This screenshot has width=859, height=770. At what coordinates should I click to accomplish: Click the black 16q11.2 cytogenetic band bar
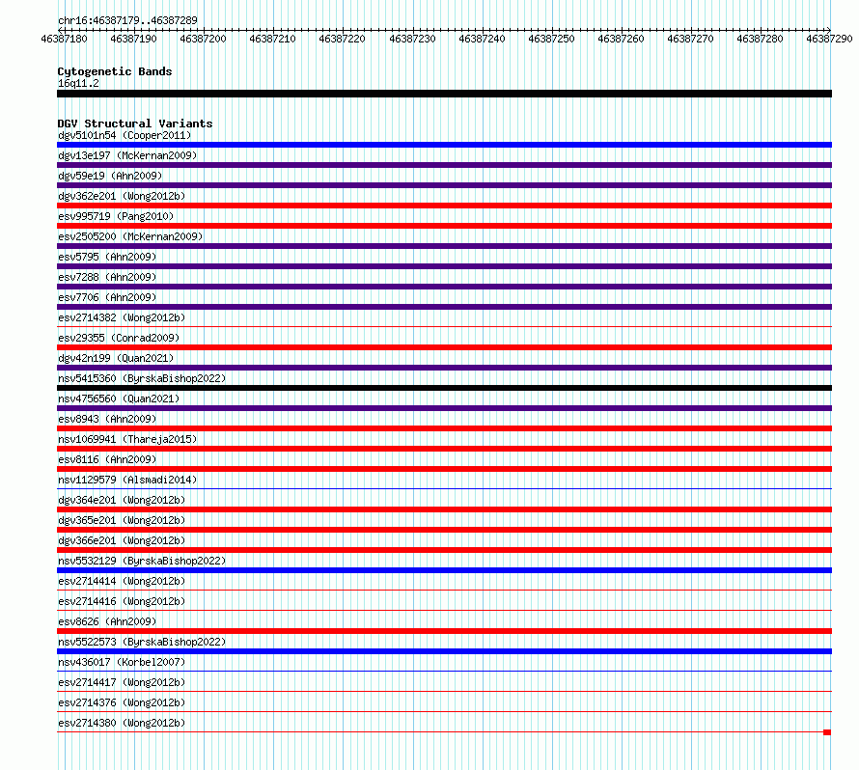444,94
